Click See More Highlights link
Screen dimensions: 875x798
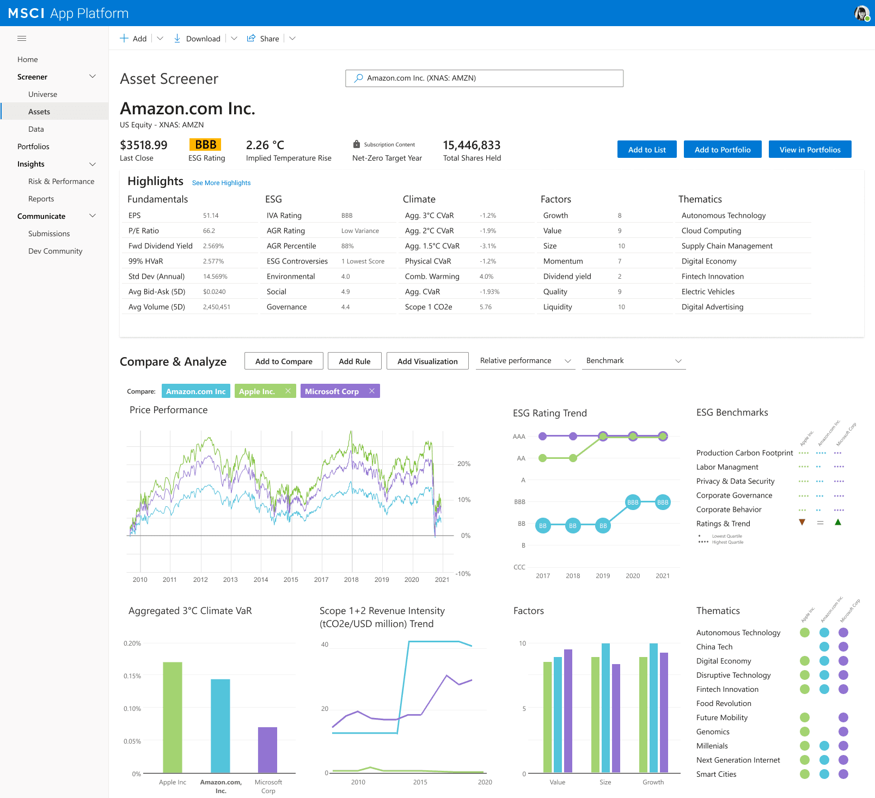click(221, 183)
